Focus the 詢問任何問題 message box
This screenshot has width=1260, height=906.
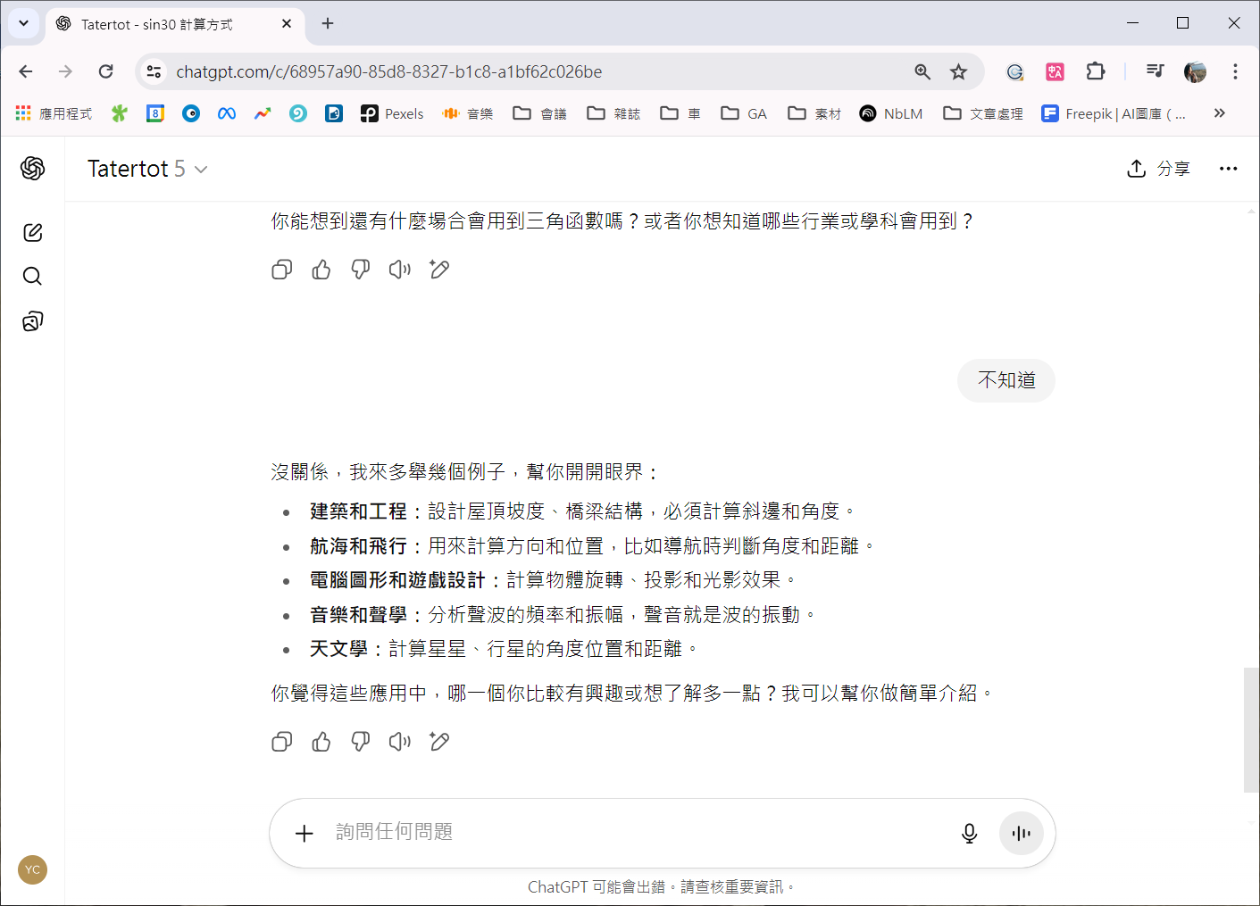tap(634, 832)
